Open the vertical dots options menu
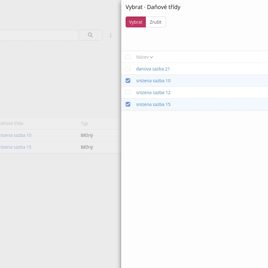The width and height of the screenshot is (268, 268). 111,35
